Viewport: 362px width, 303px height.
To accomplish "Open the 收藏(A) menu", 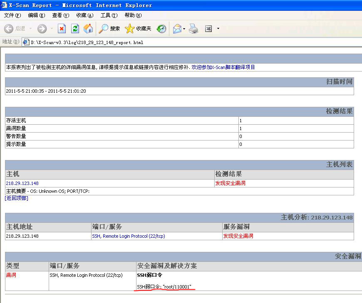I will [x=85, y=15].
